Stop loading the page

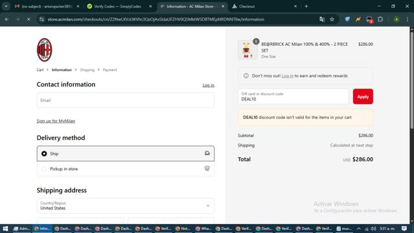tap(29, 19)
